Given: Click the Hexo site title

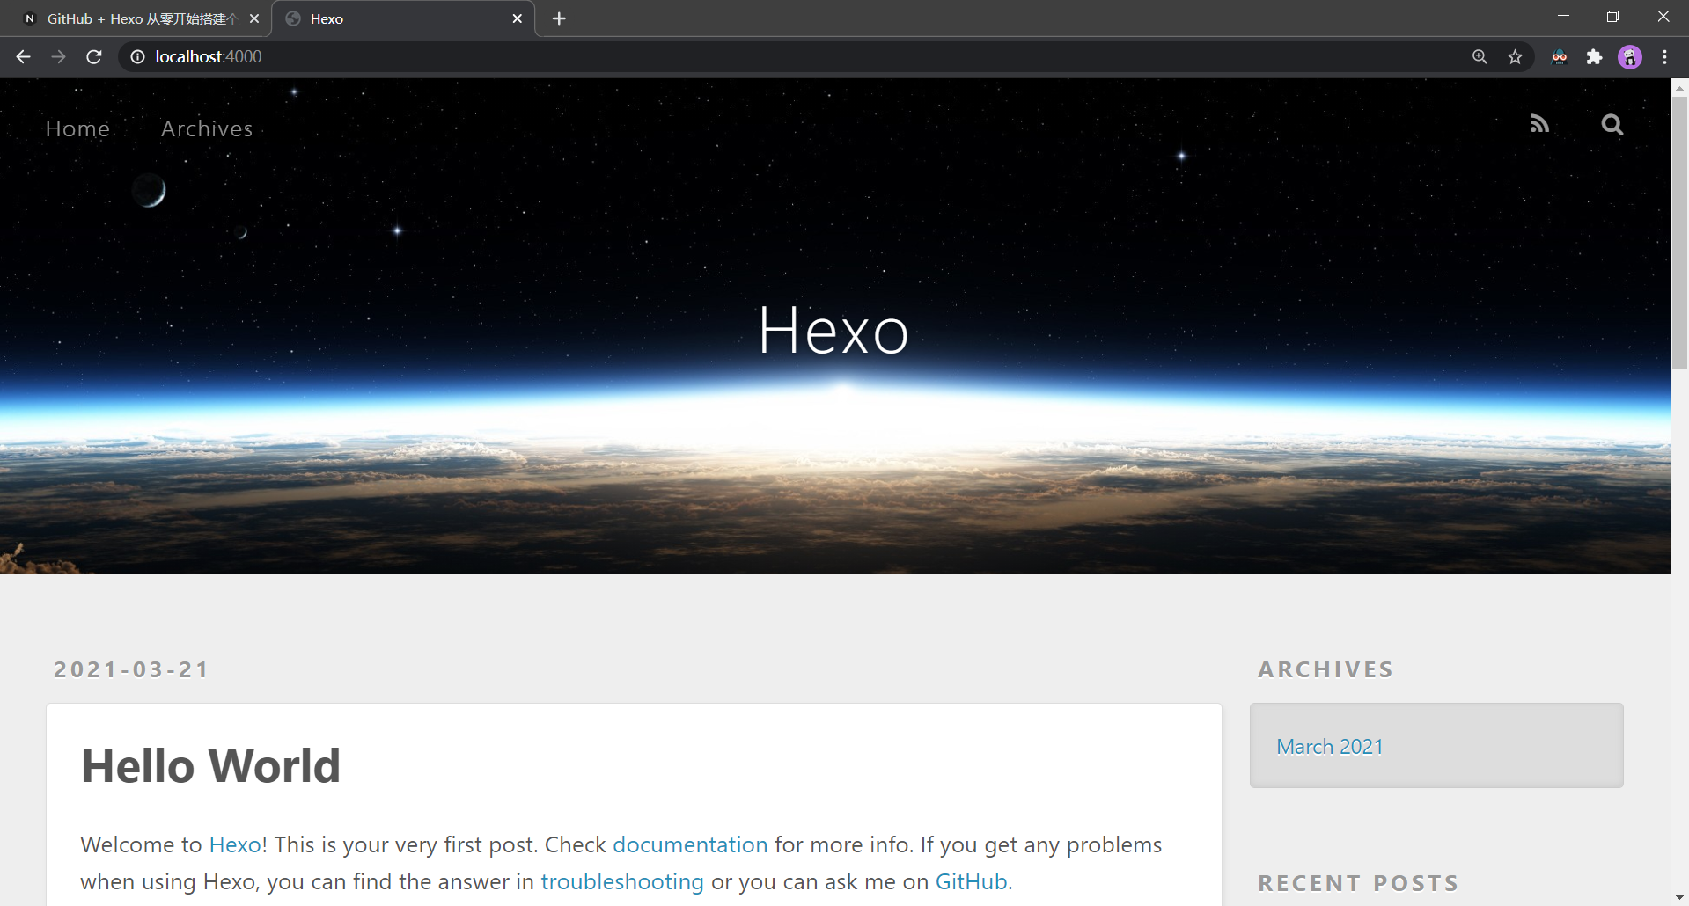Looking at the screenshot, I should click(x=833, y=331).
